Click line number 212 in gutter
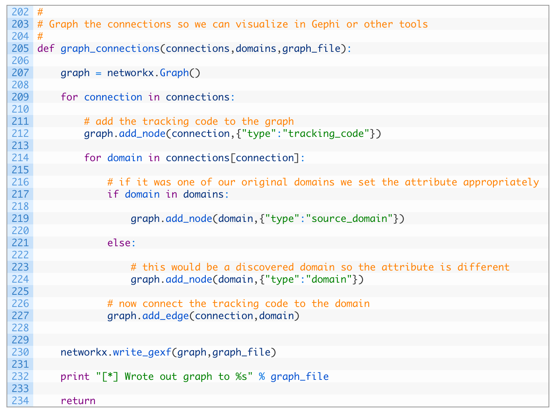 [x=20, y=134]
